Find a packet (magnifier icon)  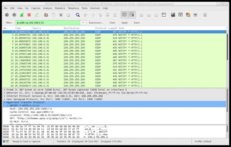[78, 15]
